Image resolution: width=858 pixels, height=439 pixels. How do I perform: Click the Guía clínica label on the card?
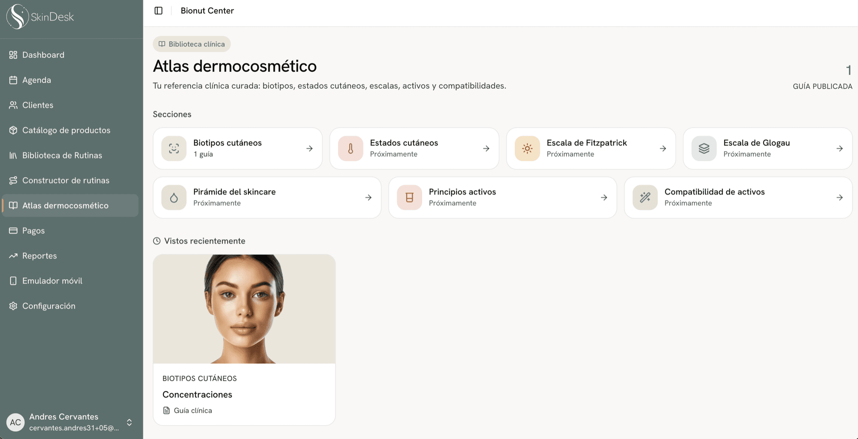[193, 410]
